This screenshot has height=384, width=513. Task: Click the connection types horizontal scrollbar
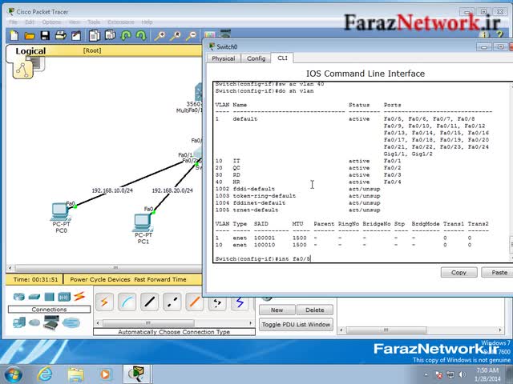[174, 323]
